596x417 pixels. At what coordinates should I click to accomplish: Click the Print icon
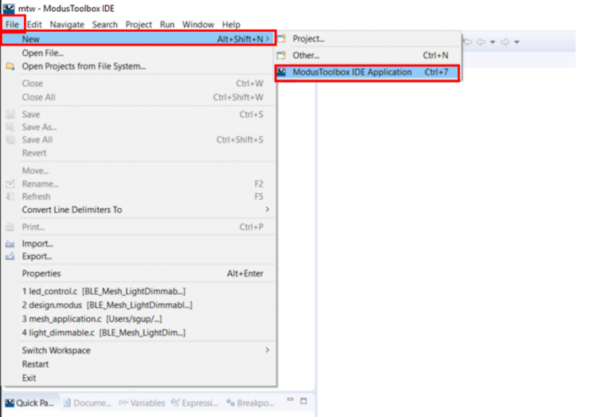pos(10,227)
